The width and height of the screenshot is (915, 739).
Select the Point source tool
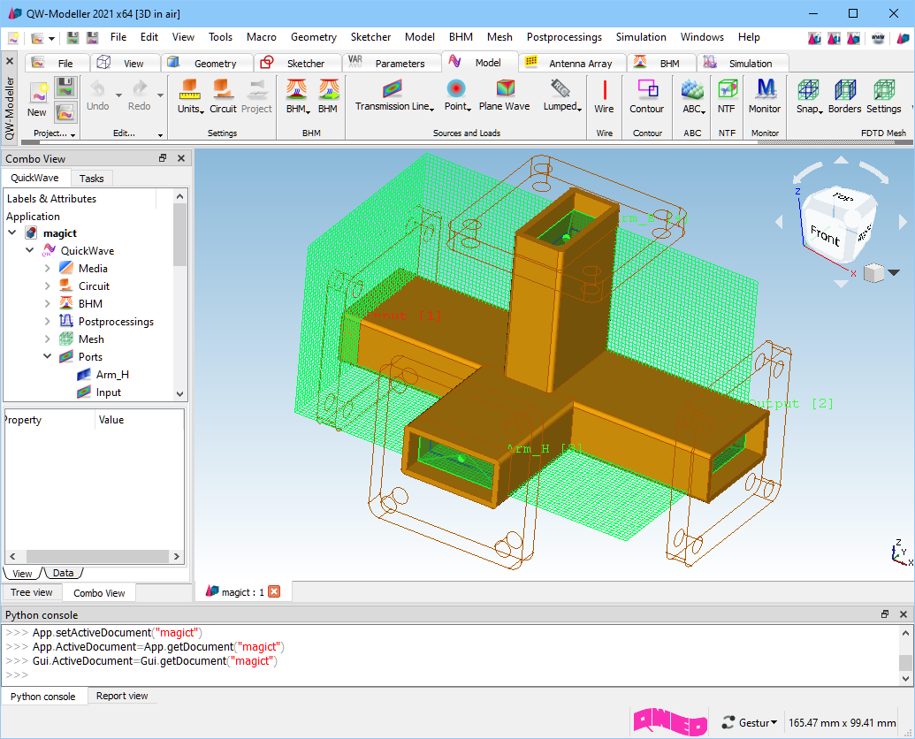(x=457, y=95)
